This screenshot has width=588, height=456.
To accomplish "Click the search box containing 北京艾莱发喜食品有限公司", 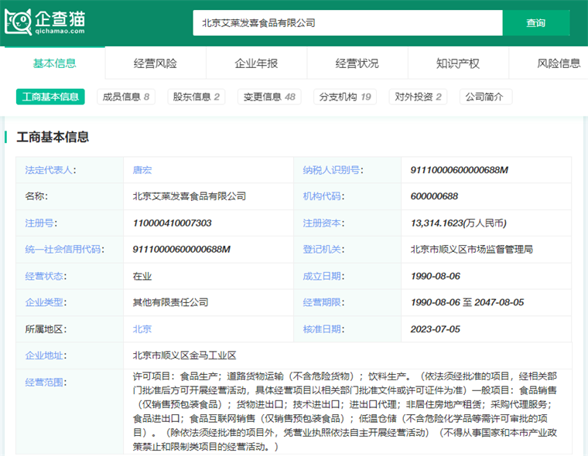I will tap(347, 23).
